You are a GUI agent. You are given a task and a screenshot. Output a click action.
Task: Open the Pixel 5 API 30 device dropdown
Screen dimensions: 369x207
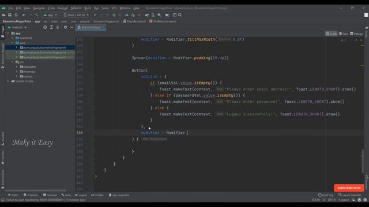tap(76, 15)
